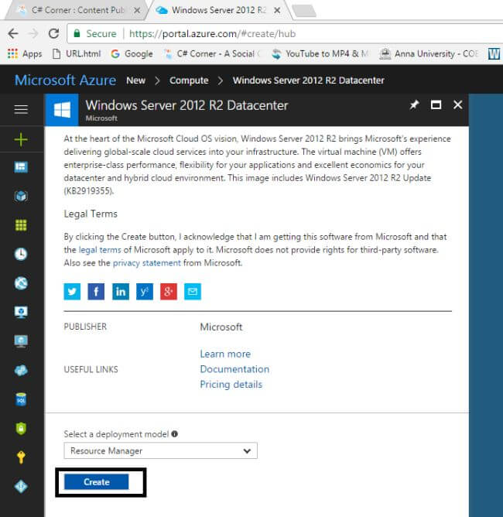Viewport: 503px width, 517px height.
Task: Open the All resources grid icon
Action: pyautogui.click(x=21, y=225)
